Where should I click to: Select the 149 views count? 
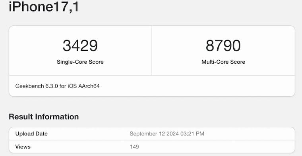pyautogui.click(x=134, y=147)
